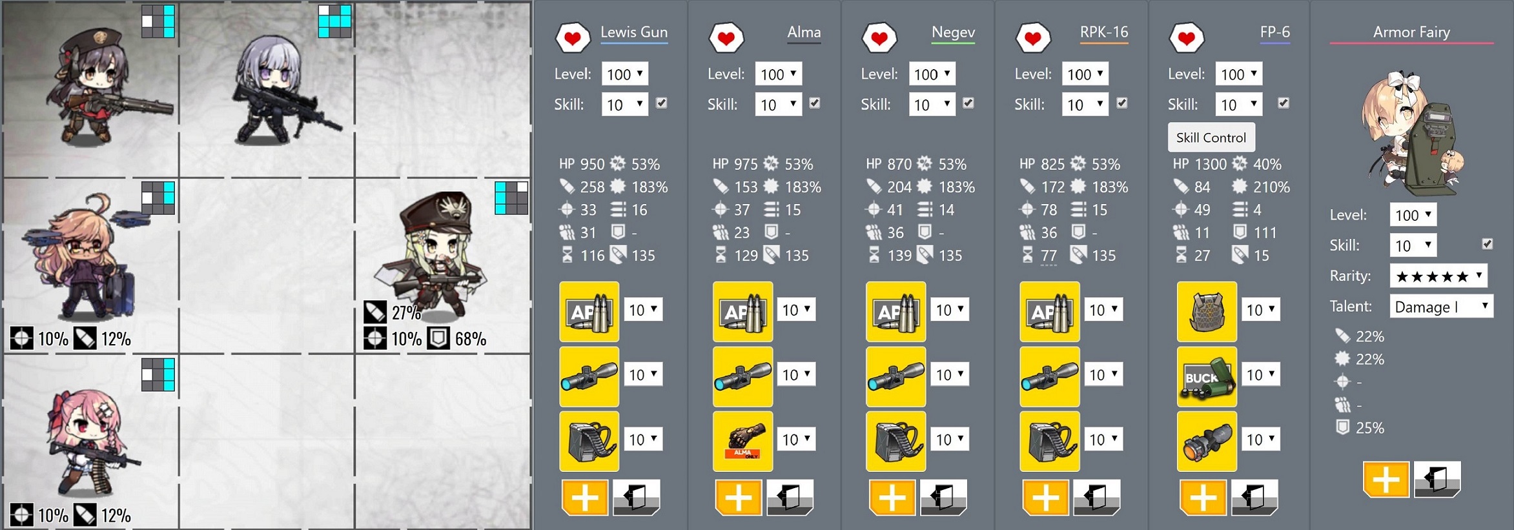Screen dimensions: 1514x530
Task: Click the Lewis Gun name link
Action: 634,32
